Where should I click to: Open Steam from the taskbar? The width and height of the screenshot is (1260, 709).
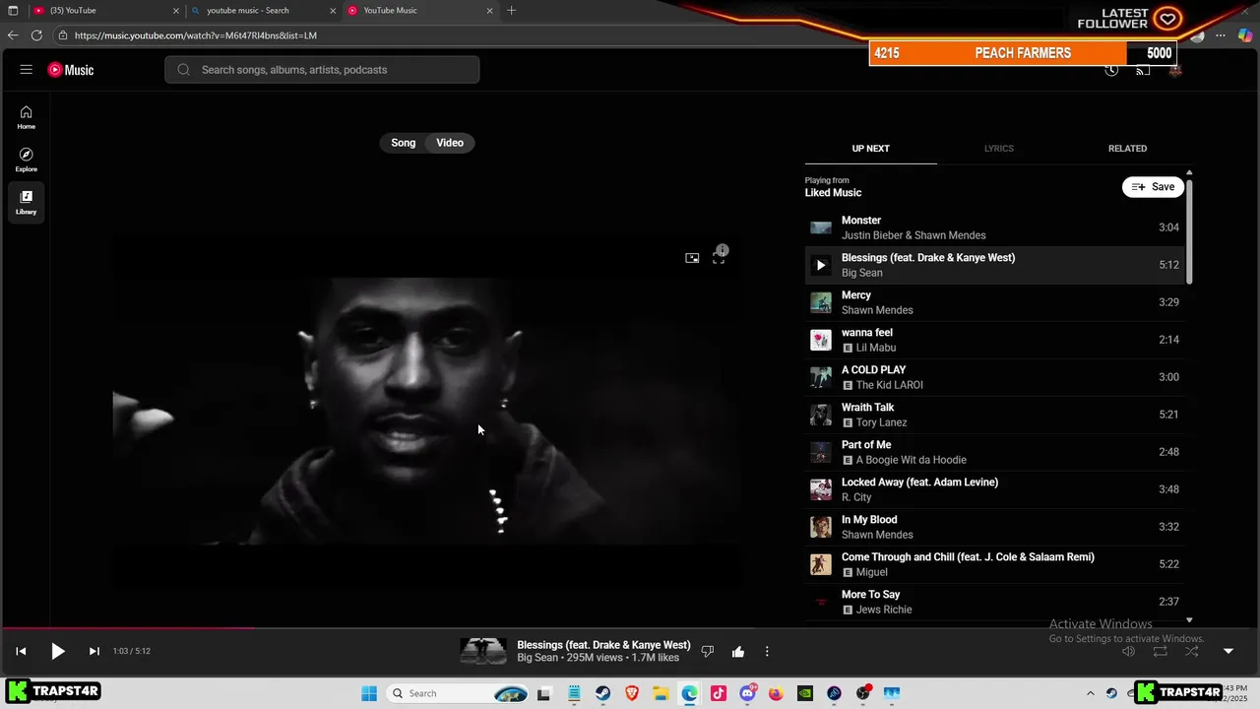coord(602,693)
